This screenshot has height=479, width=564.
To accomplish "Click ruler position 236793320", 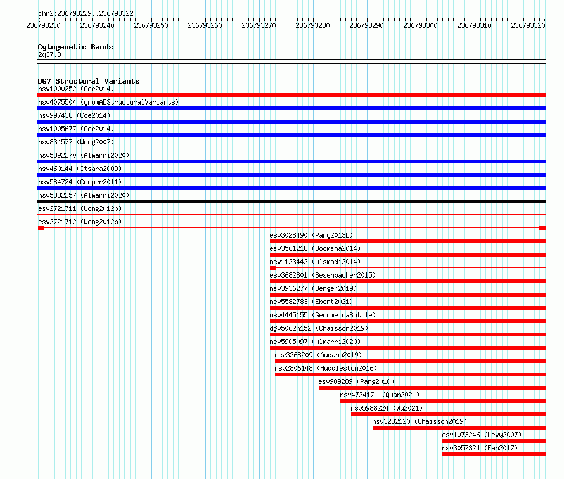I will tap(528, 25).
